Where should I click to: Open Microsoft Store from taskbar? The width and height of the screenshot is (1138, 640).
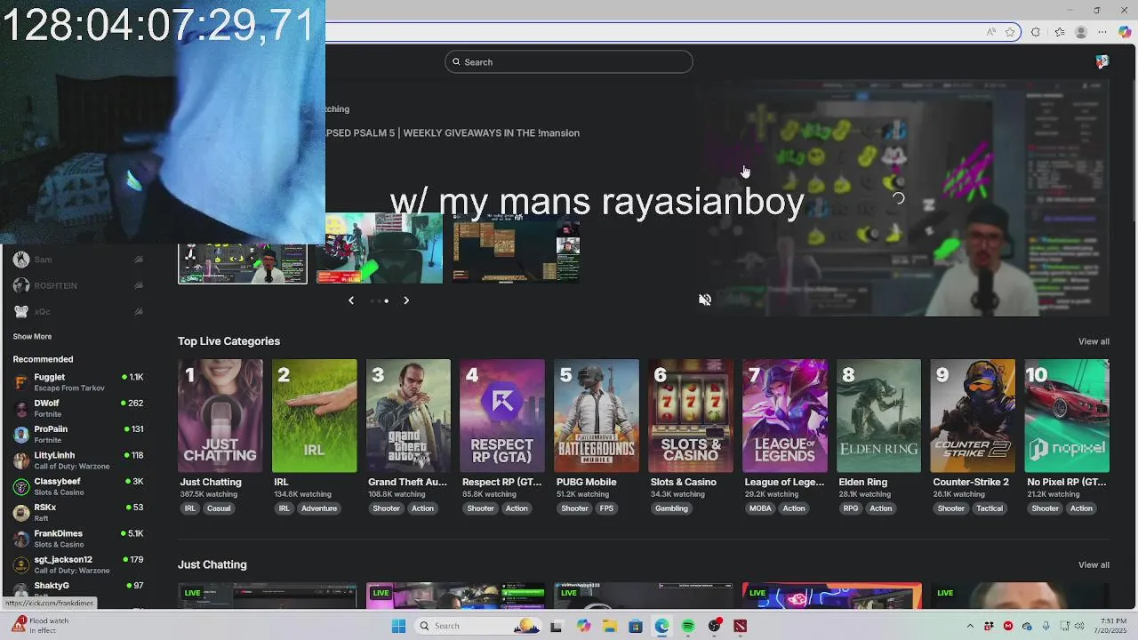(636, 626)
